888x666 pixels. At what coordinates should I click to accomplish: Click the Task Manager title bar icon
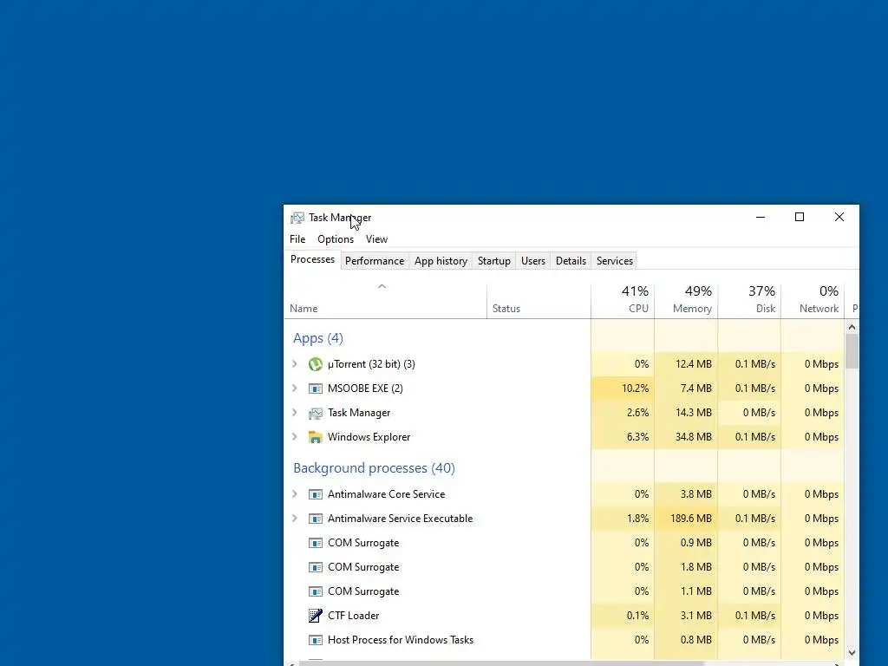(297, 218)
